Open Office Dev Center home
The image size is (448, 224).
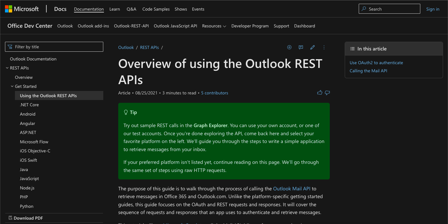pos(30,26)
